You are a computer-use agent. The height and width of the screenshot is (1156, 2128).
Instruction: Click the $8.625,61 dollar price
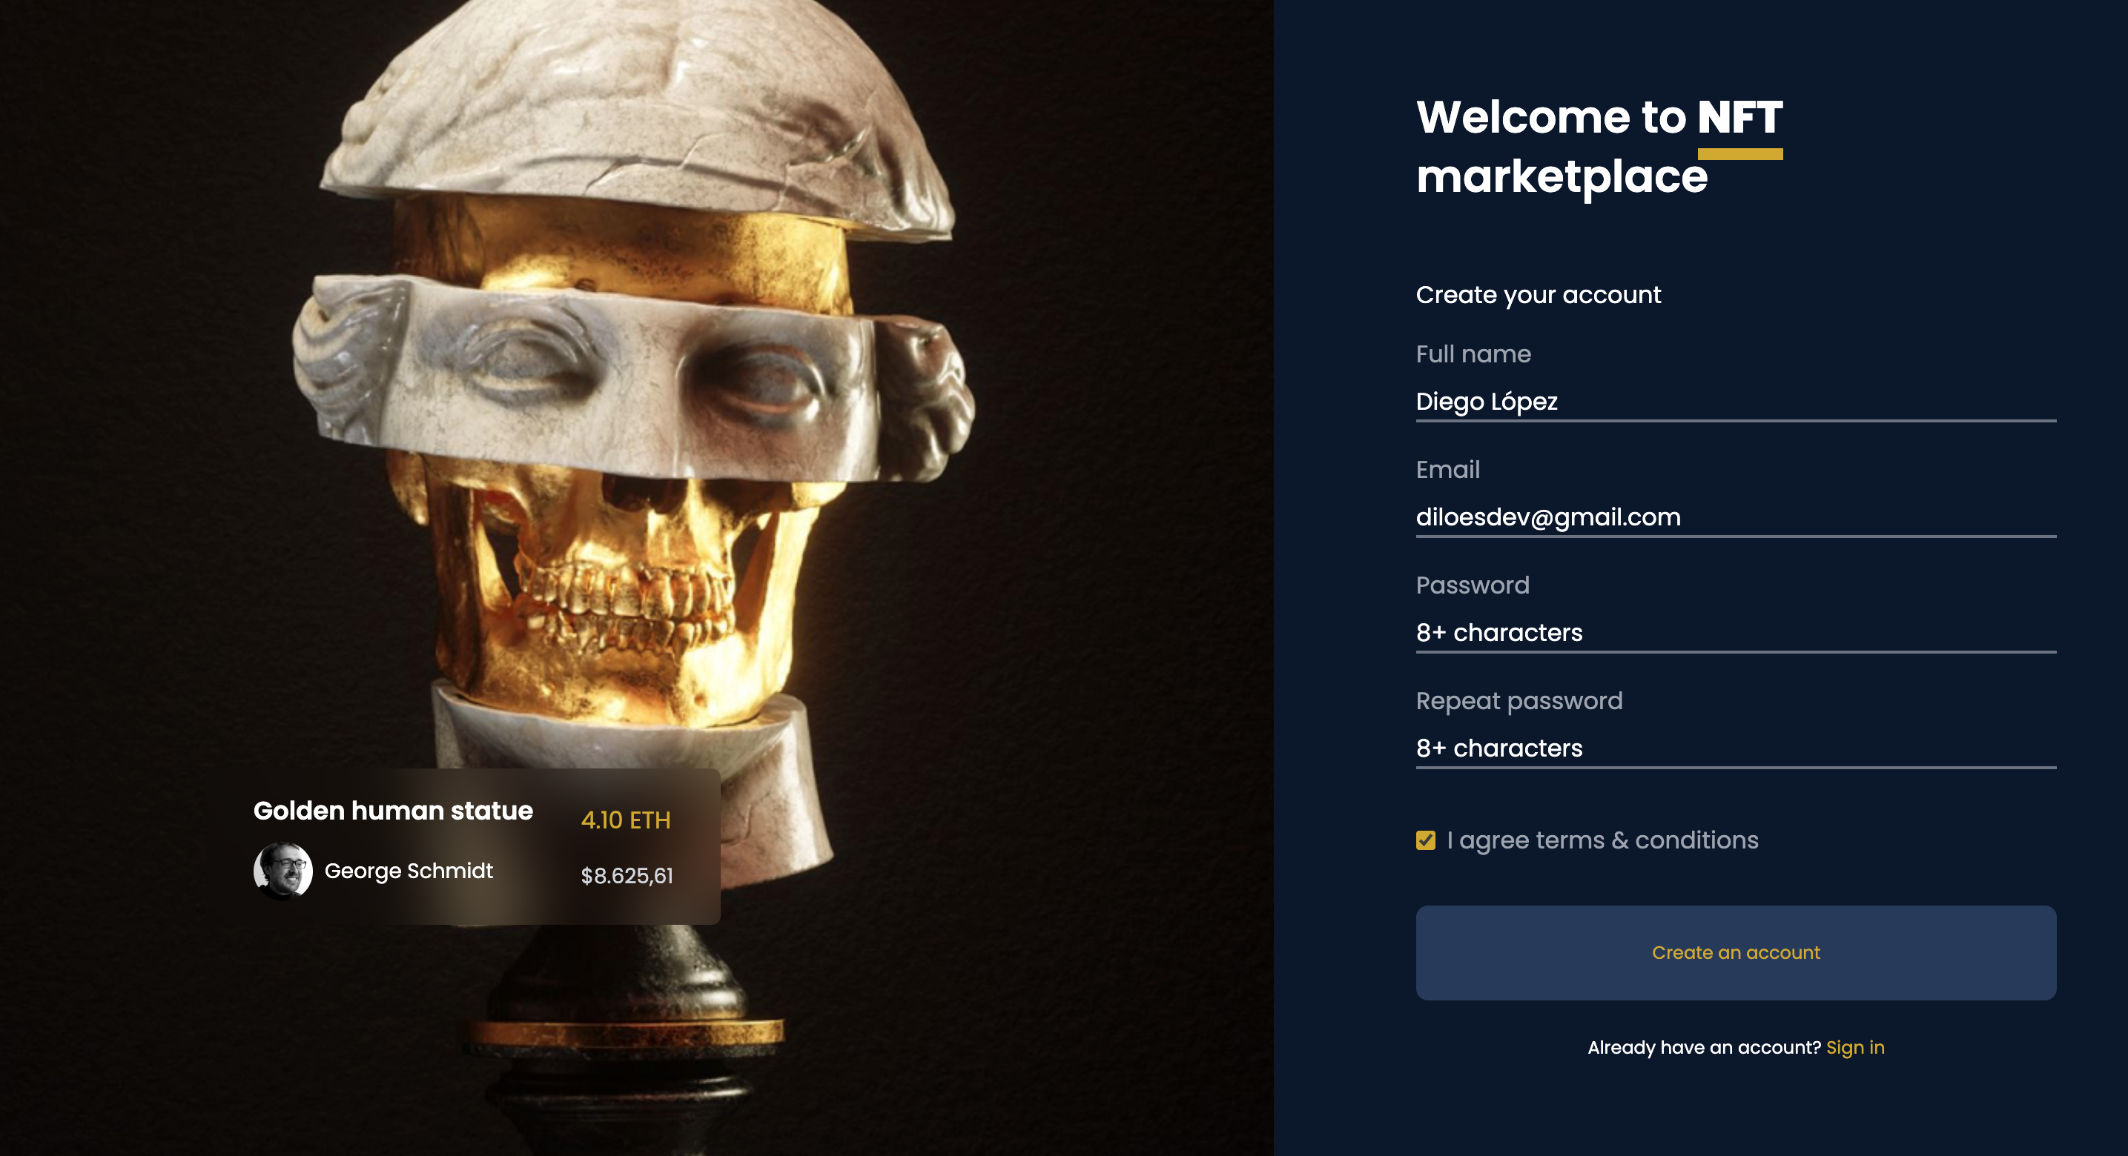click(x=627, y=875)
